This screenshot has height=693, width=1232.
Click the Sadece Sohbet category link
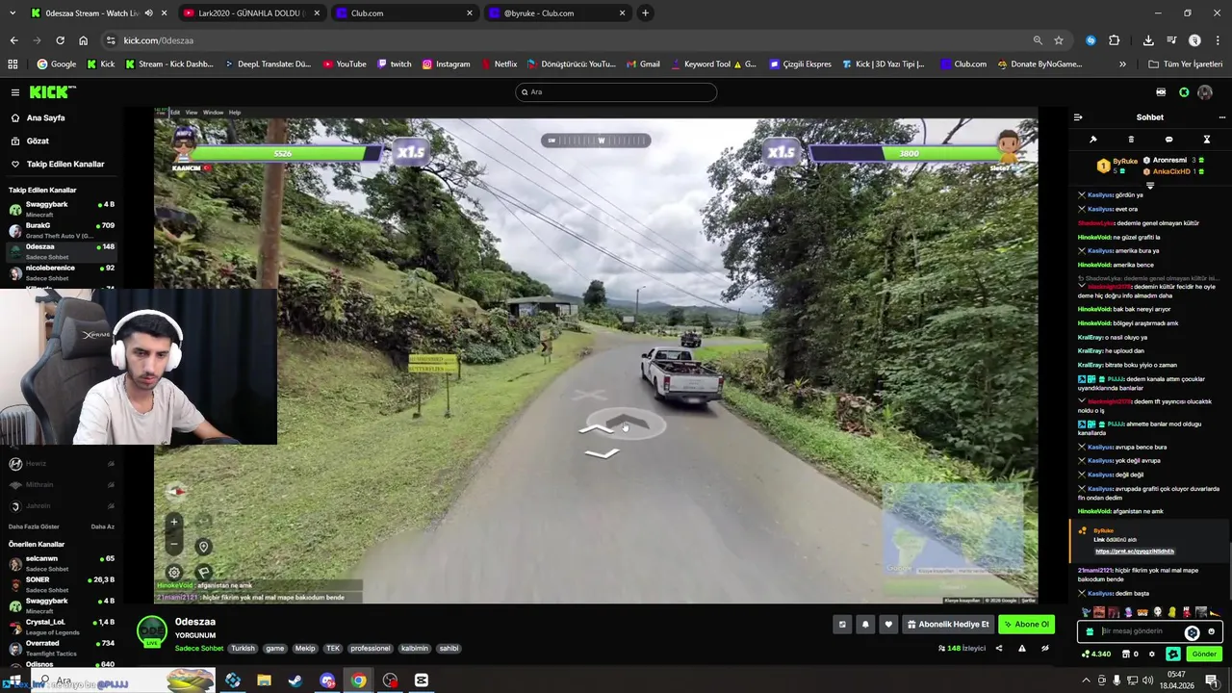tap(199, 649)
